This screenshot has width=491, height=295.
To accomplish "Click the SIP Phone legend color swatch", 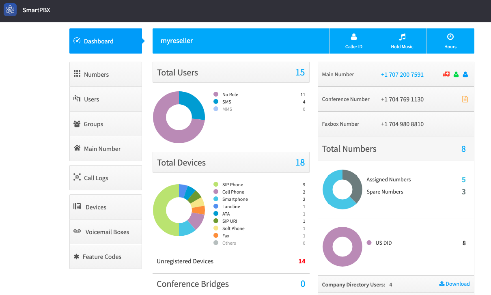I will tap(216, 185).
